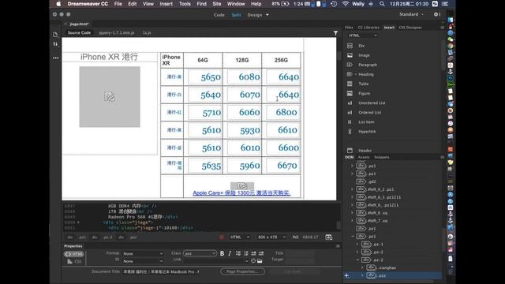Open the Class dropdown showing pzz
505x284 pixels.
pos(200,253)
